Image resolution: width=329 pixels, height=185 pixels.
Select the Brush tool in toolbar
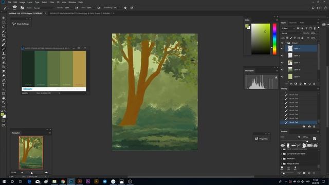pyautogui.click(x=4, y=49)
